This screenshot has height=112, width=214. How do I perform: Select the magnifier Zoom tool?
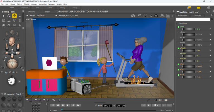(20, 25)
